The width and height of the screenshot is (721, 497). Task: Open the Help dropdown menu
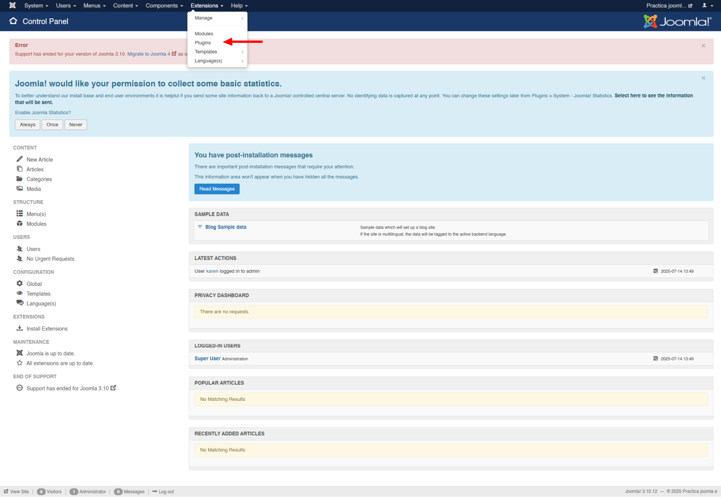pos(239,6)
